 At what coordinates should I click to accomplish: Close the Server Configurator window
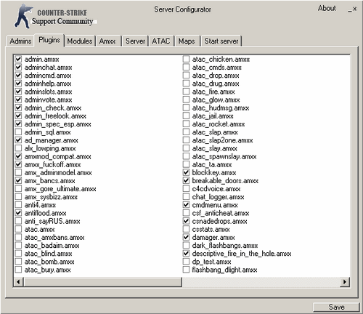click(355, 9)
